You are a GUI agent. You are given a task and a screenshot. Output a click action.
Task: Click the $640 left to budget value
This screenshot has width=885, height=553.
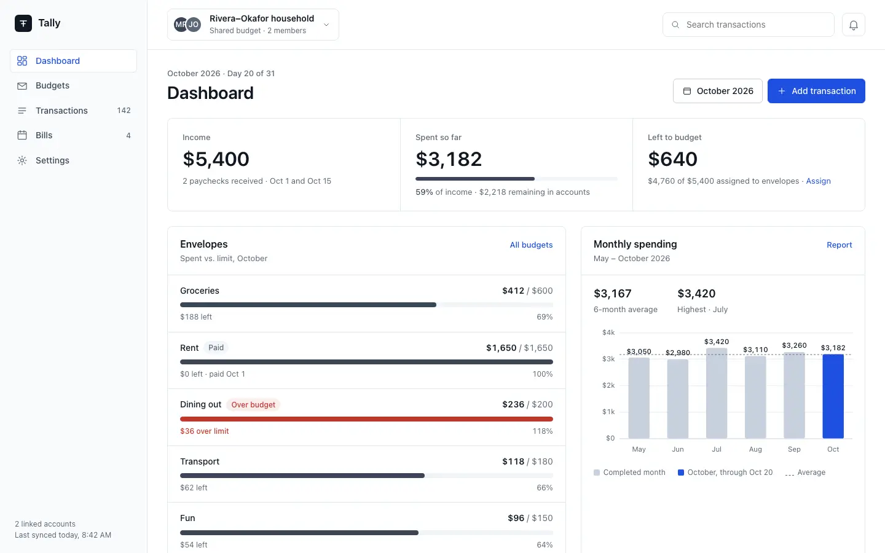672,159
